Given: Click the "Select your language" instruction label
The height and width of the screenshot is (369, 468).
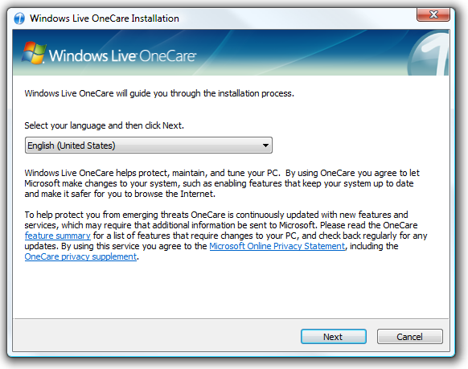Looking at the screenshot, I should (x=105, y=125).
